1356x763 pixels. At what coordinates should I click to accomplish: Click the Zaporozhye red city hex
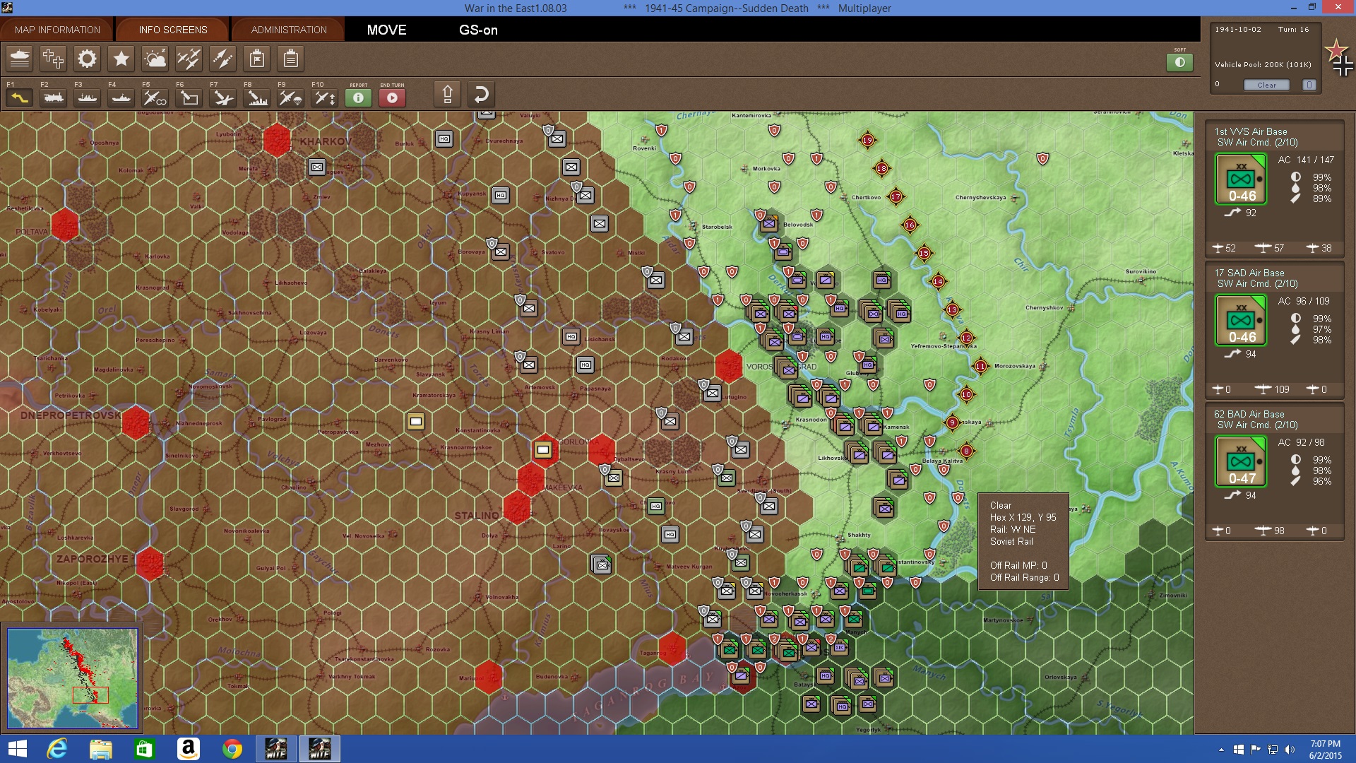pyautogui.click(x=150, y=564)
